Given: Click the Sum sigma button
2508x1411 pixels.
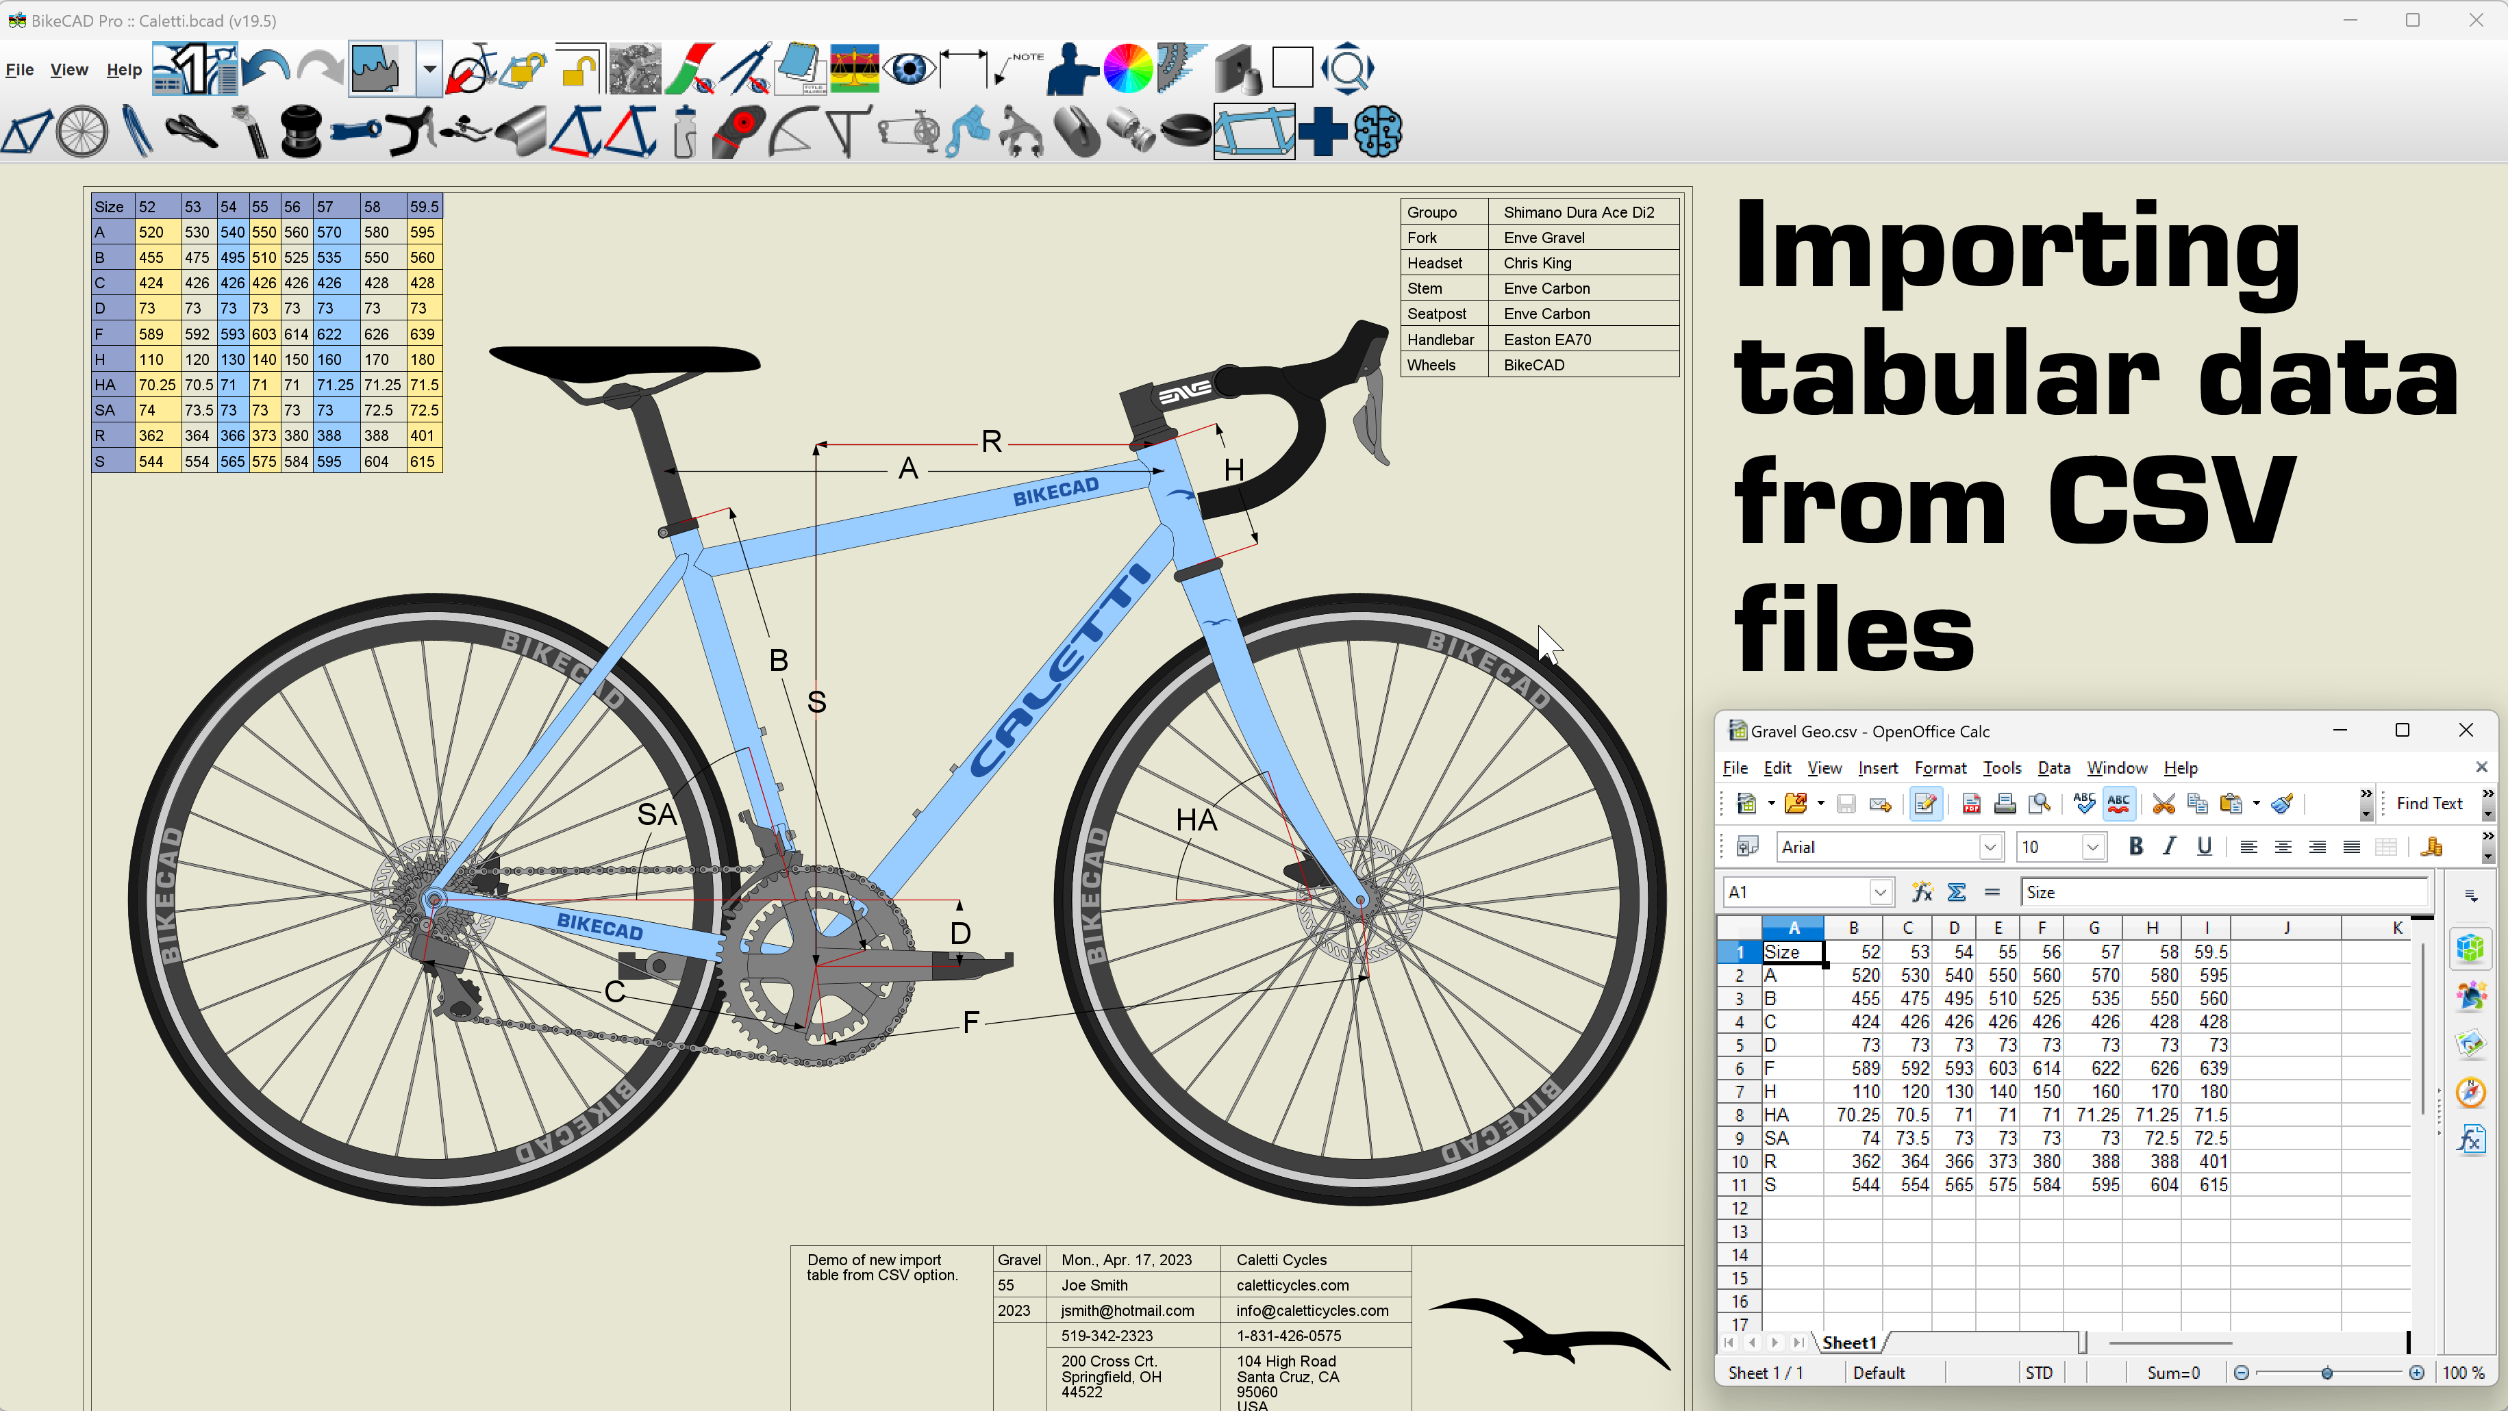Looking at the screenshot, I should [x=1956, y=892].
